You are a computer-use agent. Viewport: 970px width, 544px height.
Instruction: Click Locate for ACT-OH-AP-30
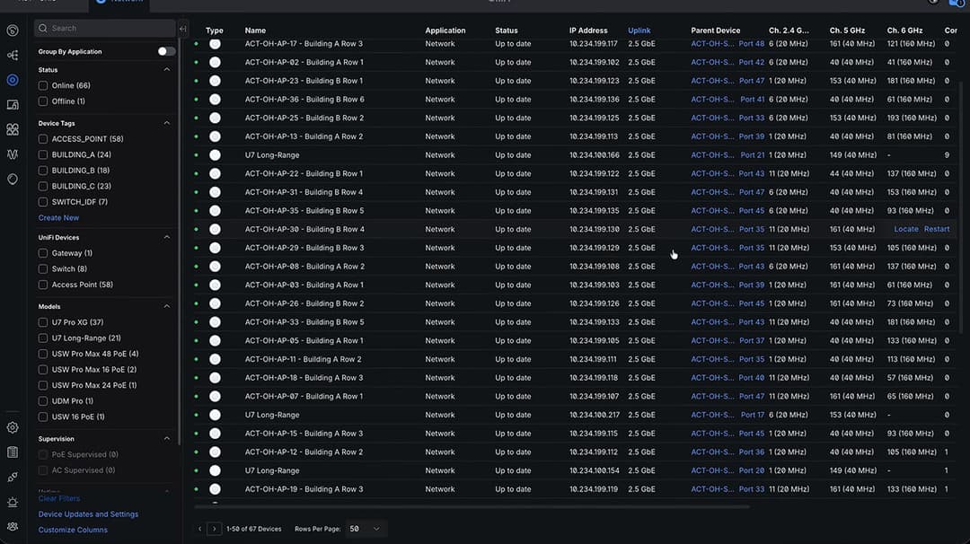tap(906, 229)
